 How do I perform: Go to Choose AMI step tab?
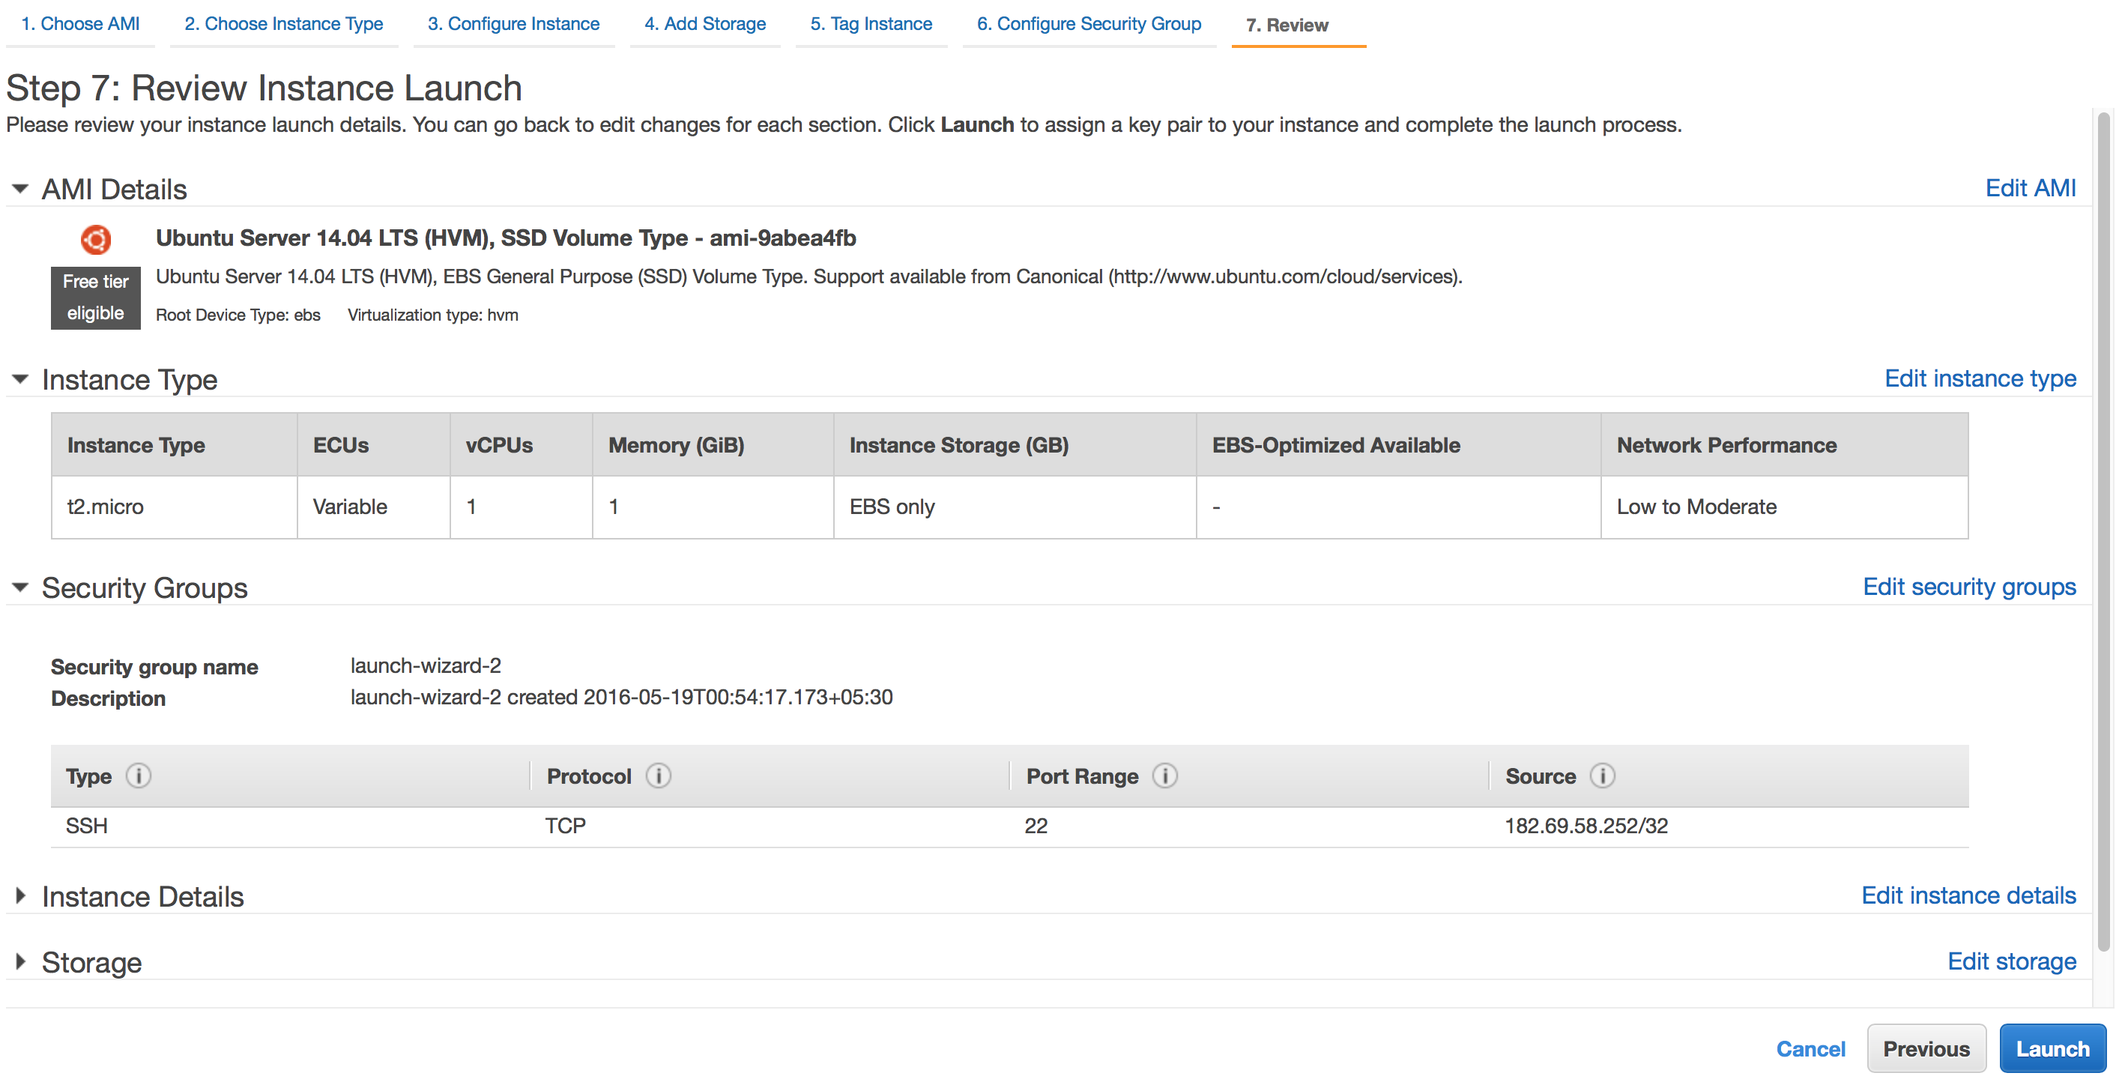coord(80,24)
